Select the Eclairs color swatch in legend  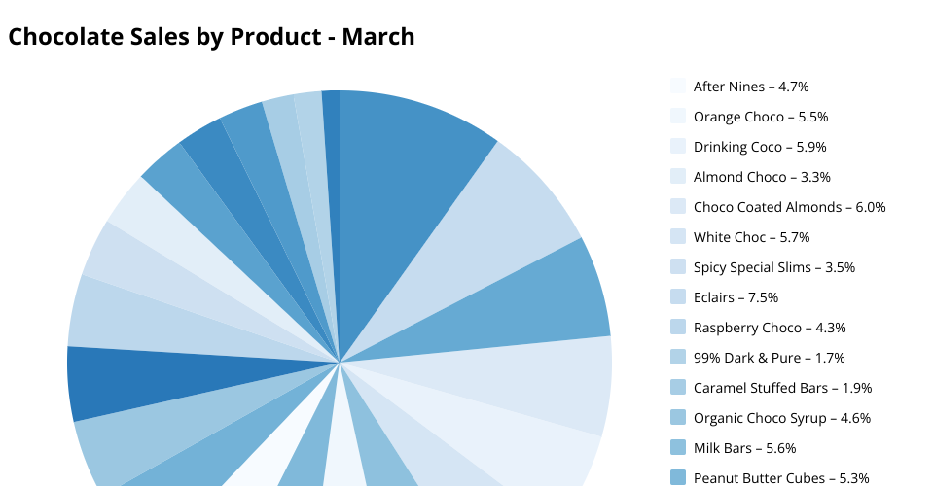[678, 297]
